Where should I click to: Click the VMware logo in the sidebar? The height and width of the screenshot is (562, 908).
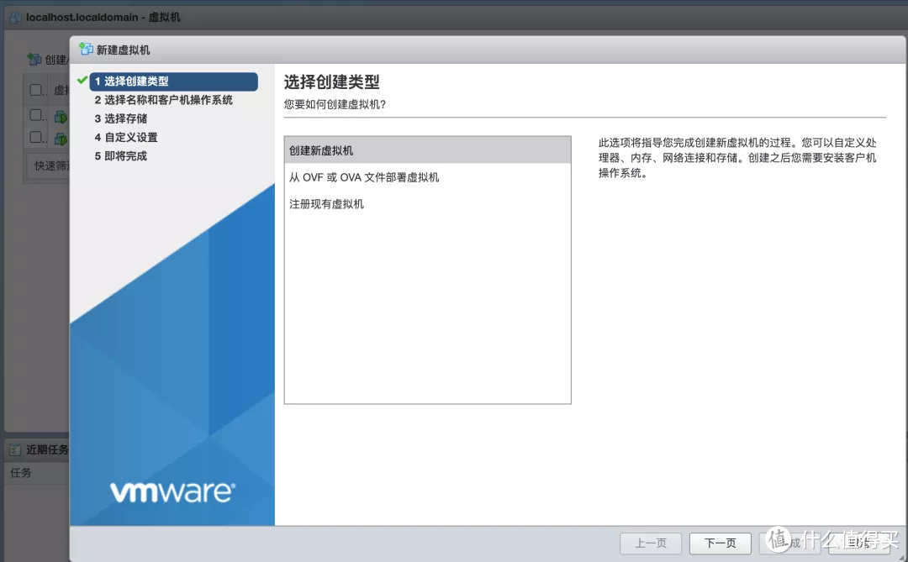click(x=172, y=491)
